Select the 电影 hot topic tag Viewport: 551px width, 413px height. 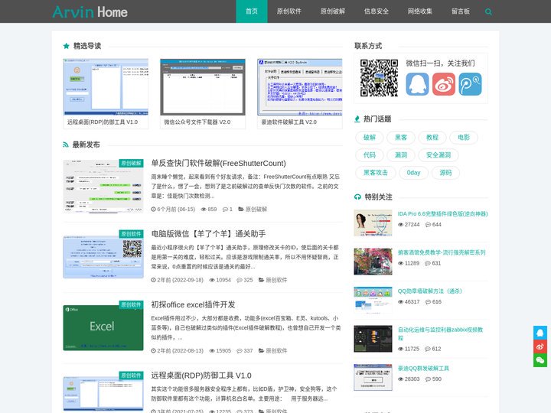pos(464,138)
